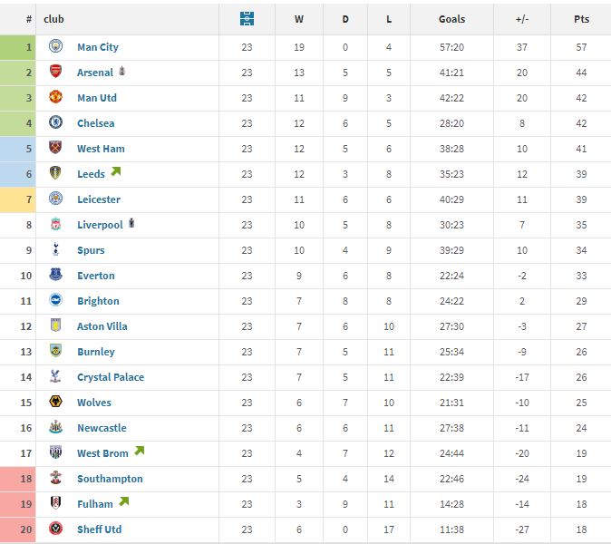611x544 pixels.
Task: Click the Arsenal club crest icon
Action: (55, 72)
